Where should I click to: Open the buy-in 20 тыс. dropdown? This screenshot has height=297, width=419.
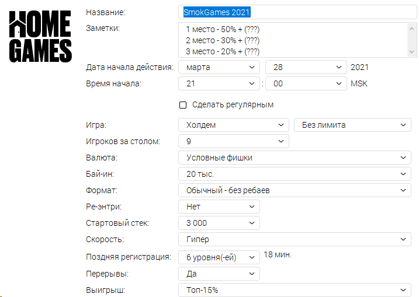295,174
